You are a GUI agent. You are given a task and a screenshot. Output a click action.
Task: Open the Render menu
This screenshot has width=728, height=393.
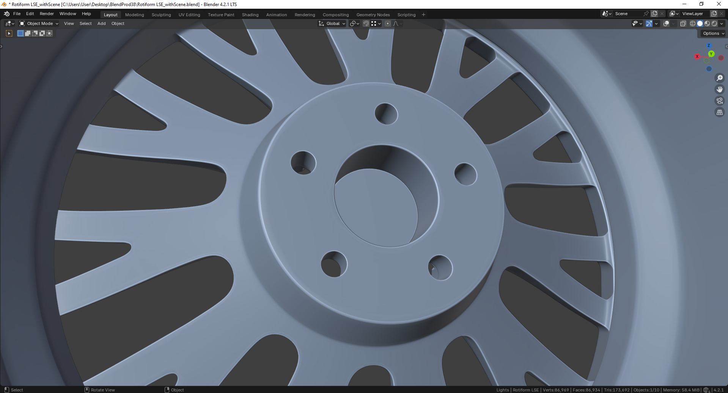(x=47, y=14)
